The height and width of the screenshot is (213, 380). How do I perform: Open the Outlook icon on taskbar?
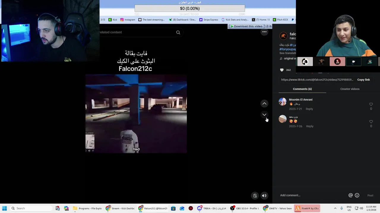coord(182,208)
